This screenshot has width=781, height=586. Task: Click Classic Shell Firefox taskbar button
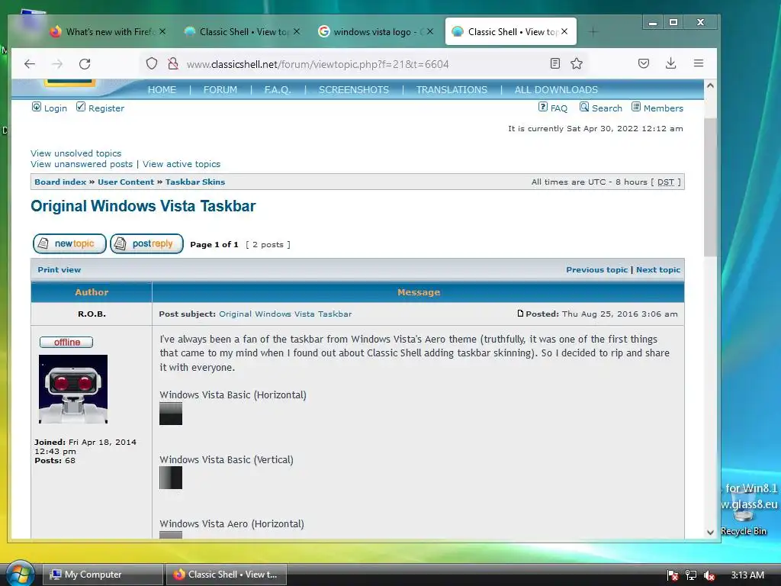click(226, 575)
